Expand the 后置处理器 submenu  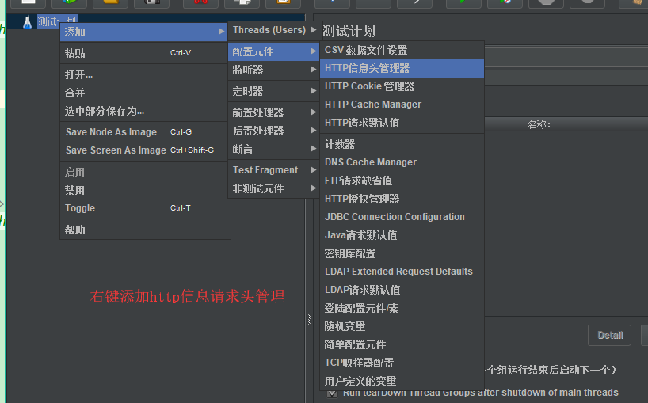point(273,131)
